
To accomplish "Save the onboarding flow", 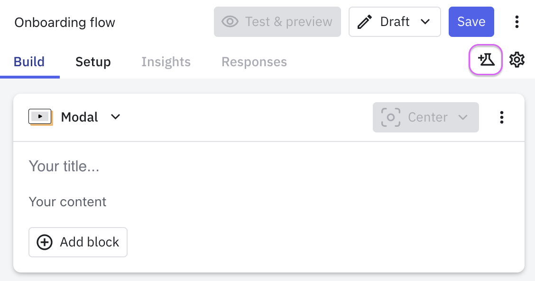I will tap(471, 22).
